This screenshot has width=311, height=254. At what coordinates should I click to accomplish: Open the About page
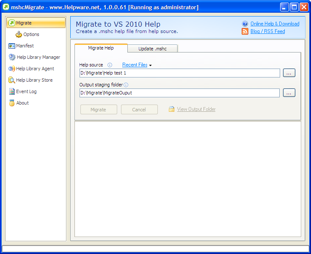22,103
